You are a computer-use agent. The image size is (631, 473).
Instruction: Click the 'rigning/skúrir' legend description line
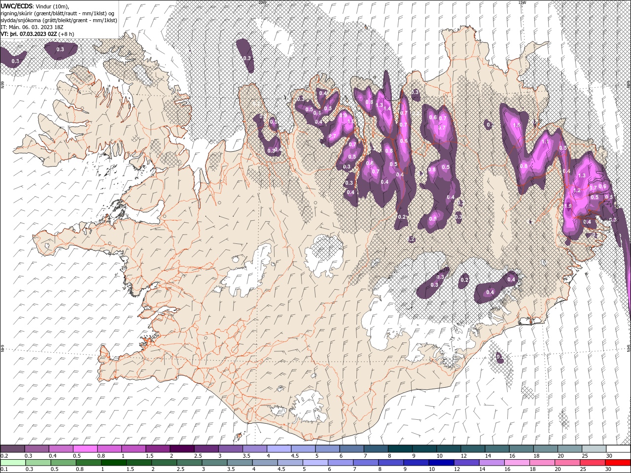click(58, 13)
